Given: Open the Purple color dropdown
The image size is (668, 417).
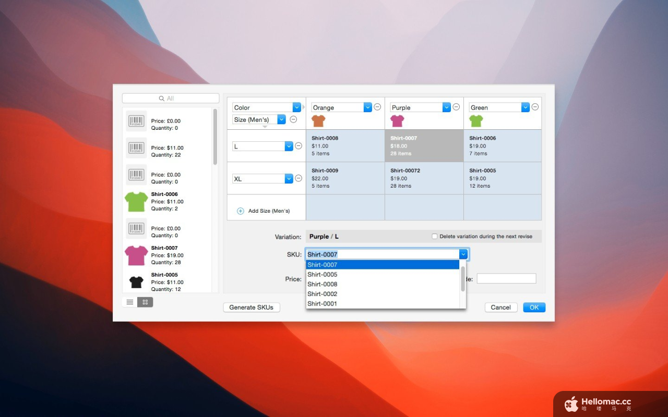Looking at the screenshot, I should (446, 107).
